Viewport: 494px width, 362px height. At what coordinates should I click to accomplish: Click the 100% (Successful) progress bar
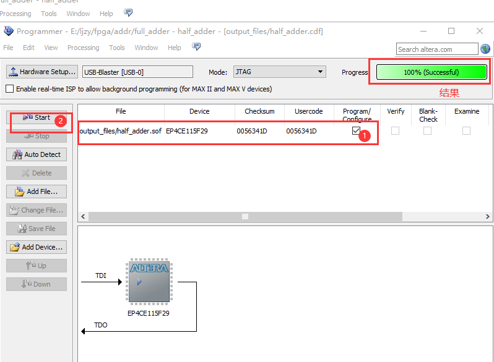tap(431, 72)
